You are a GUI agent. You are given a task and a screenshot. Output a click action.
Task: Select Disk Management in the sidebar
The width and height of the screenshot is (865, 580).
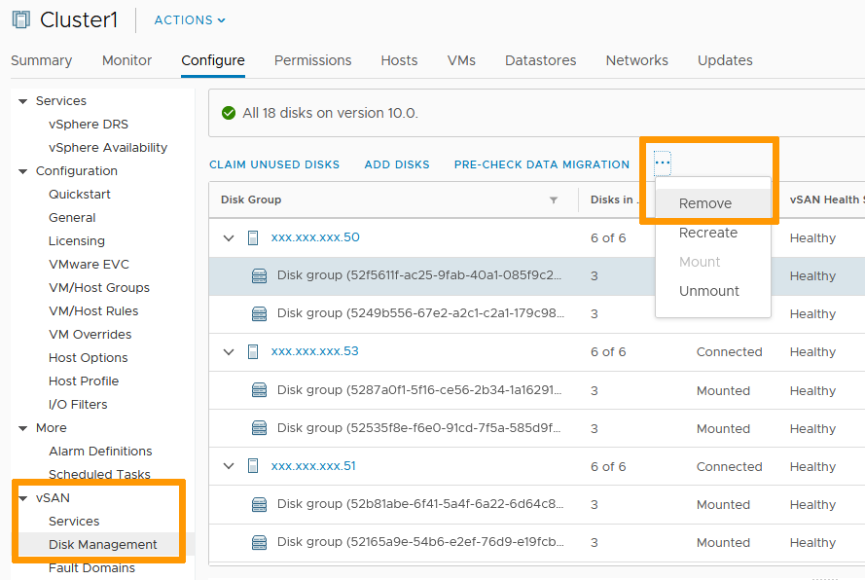101,544
